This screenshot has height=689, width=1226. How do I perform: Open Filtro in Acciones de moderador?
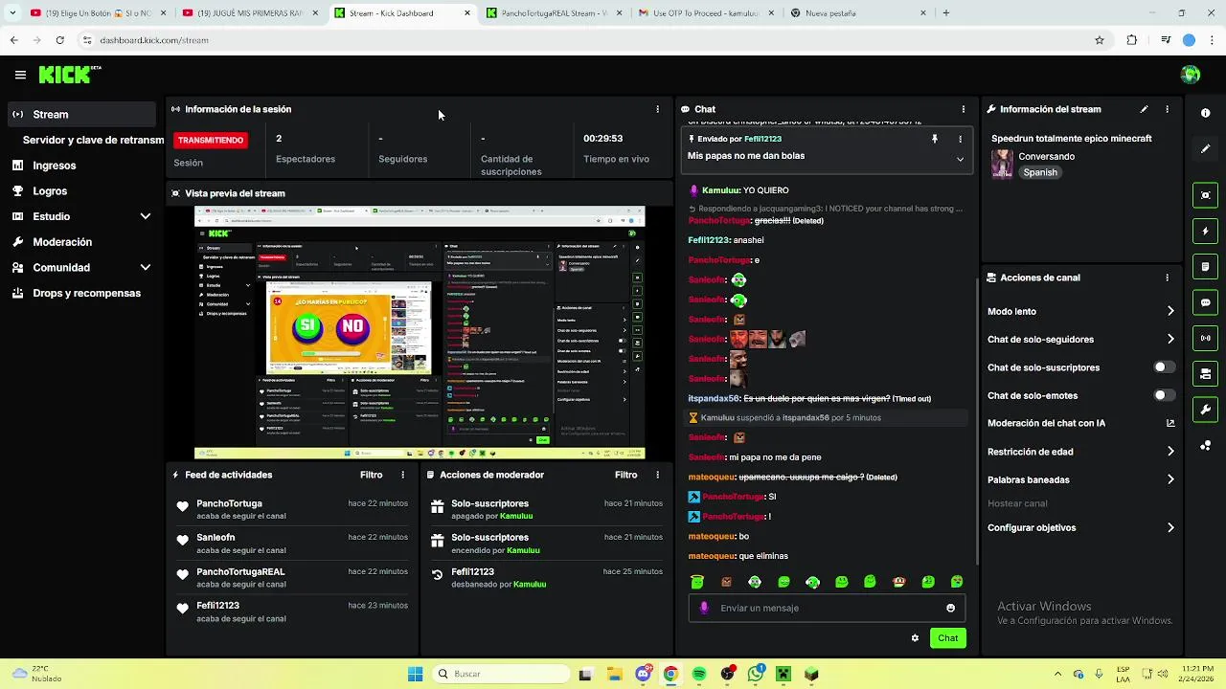[x=625, y=475]
